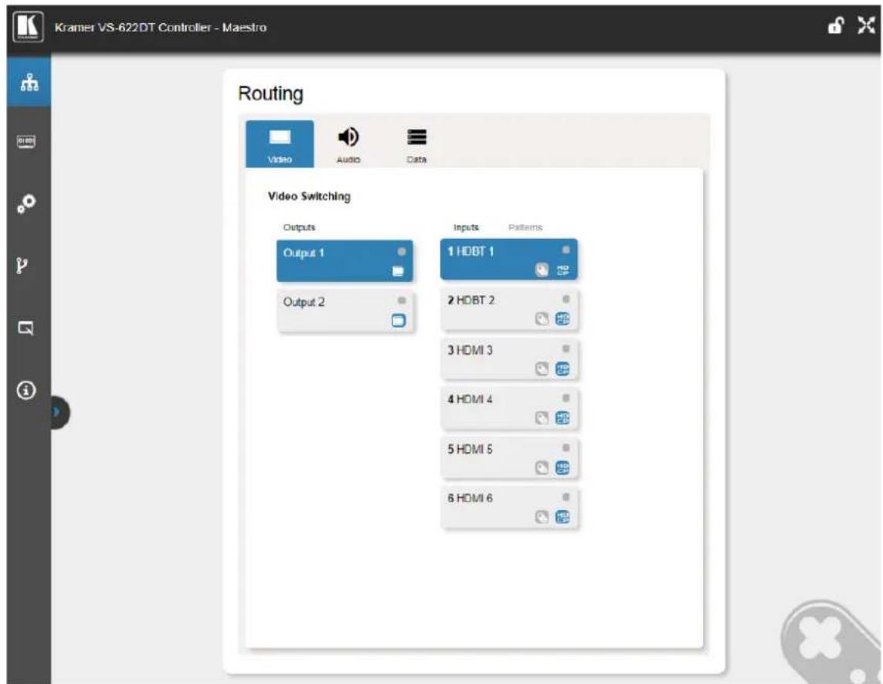883x684 pixels.
Task: Toggle HDCP on input 3 HDMI 3
Action: pos(562,369)
